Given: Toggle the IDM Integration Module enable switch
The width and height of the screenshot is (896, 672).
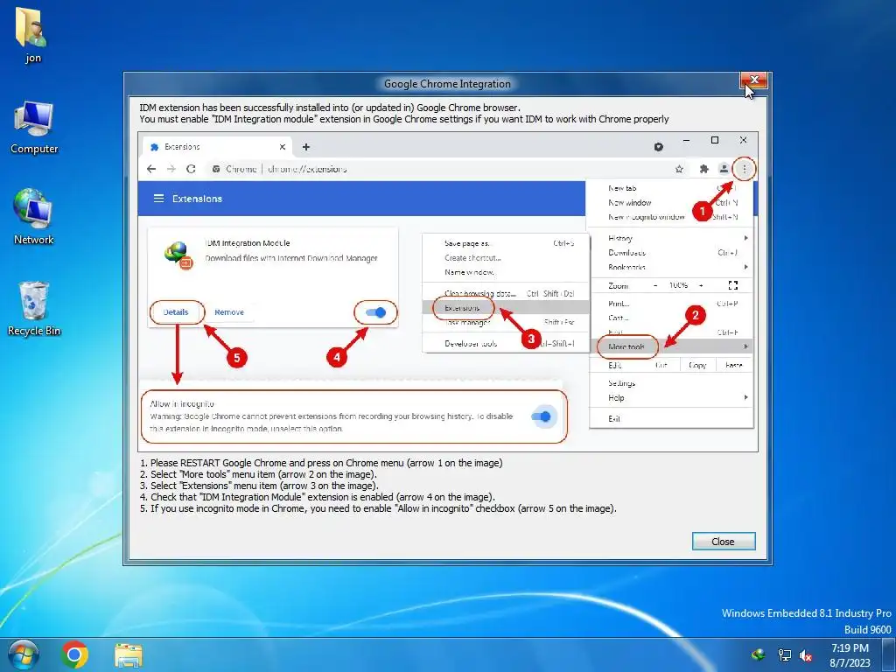Looking at the screenshot, I should (x=376, y=312).
